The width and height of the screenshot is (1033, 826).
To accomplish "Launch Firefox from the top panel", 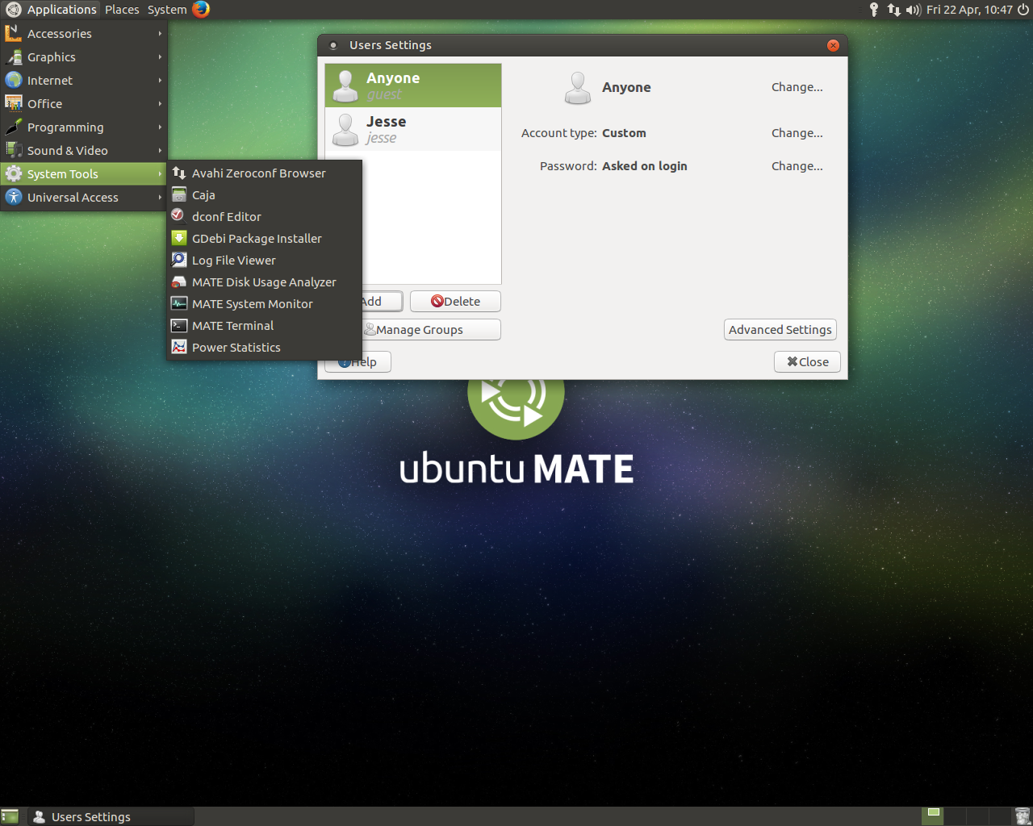I will click(201, 10).
